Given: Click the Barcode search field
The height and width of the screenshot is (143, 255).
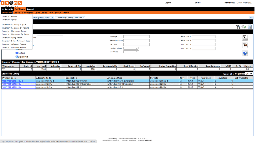Looking at the screenshot, I should point(136,44).
